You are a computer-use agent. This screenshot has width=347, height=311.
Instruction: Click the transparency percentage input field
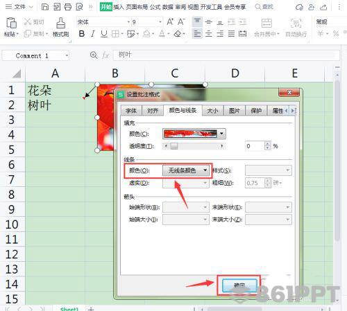[255, 146]
